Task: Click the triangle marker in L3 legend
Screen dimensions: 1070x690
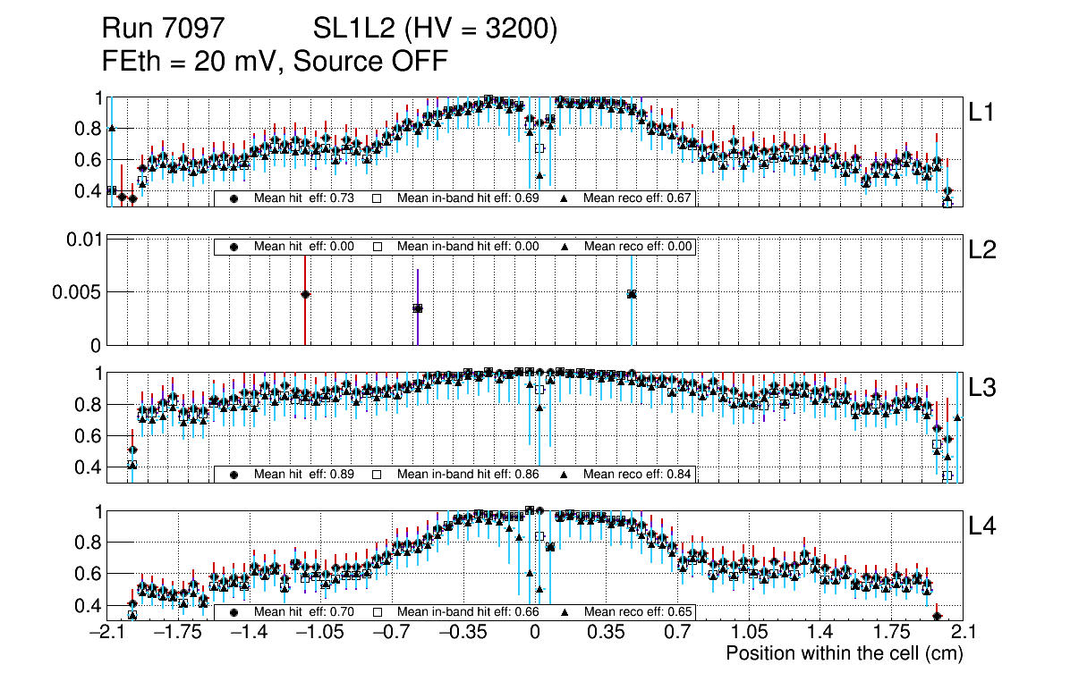Action: point(565,475)
